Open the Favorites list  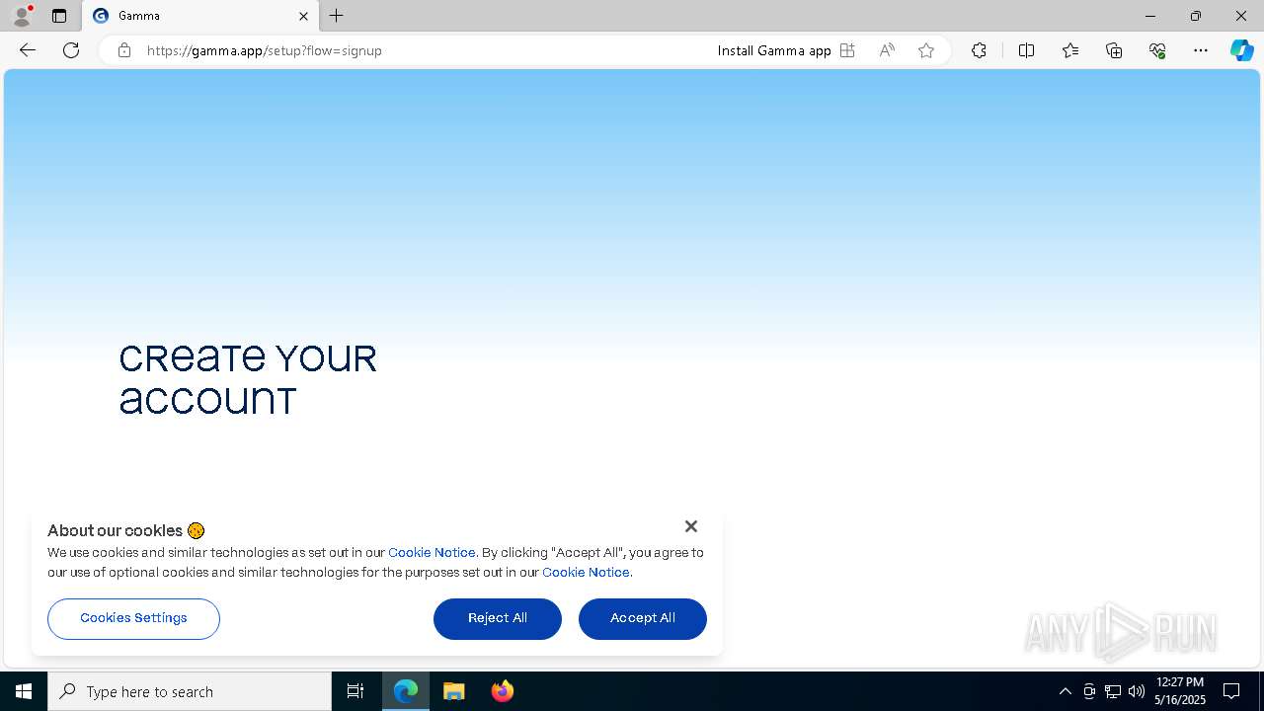1070,50
